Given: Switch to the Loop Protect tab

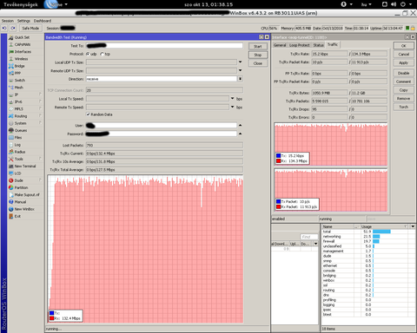Looking at the screenshot, I should (300, 45).
